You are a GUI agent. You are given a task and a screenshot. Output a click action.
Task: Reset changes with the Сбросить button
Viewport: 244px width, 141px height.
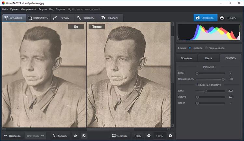click(x=60, y=136)
